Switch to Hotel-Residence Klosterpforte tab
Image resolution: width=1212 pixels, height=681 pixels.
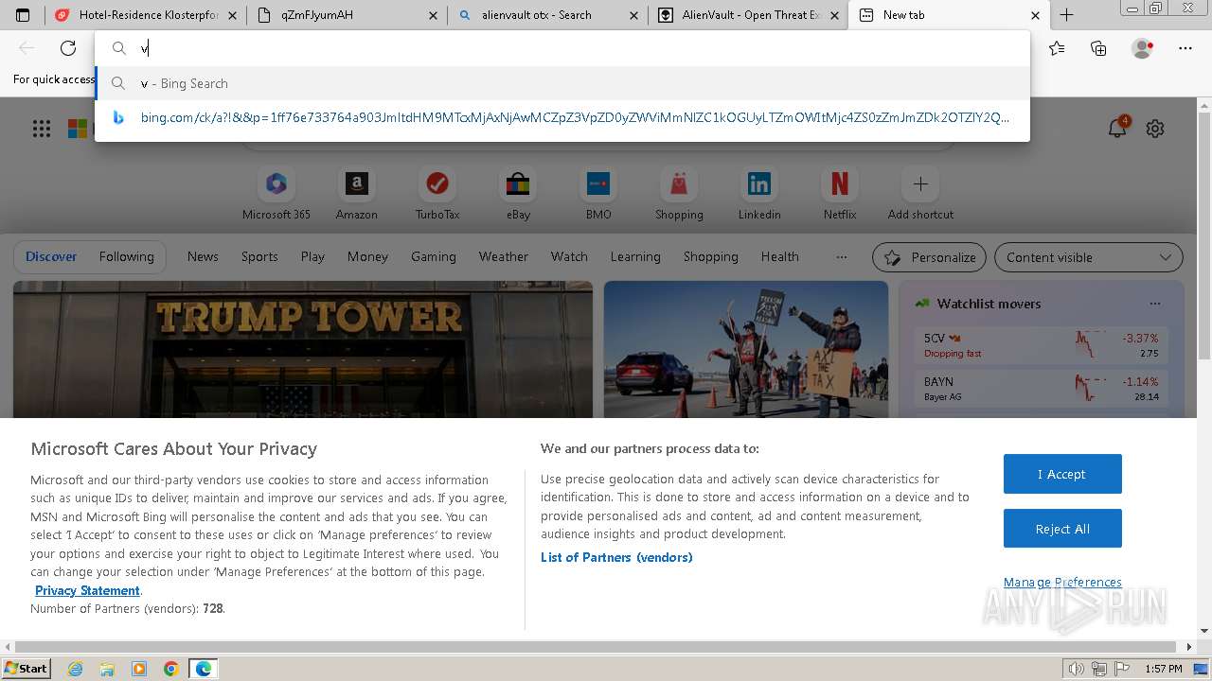144,15
